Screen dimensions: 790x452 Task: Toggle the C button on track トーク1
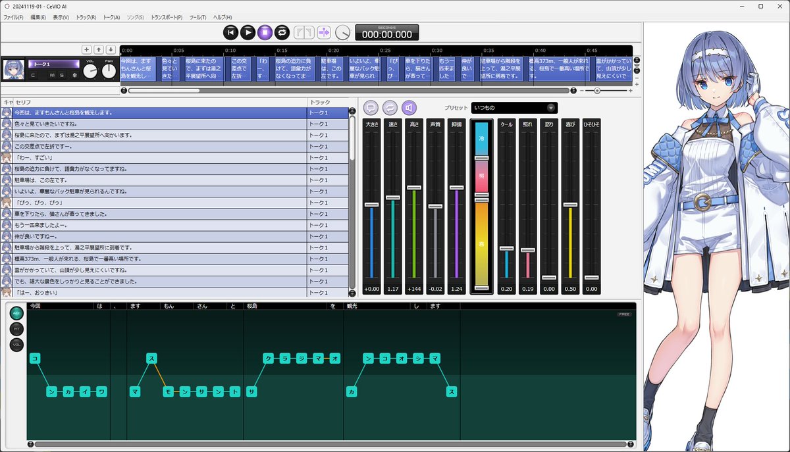pos(34,76)
